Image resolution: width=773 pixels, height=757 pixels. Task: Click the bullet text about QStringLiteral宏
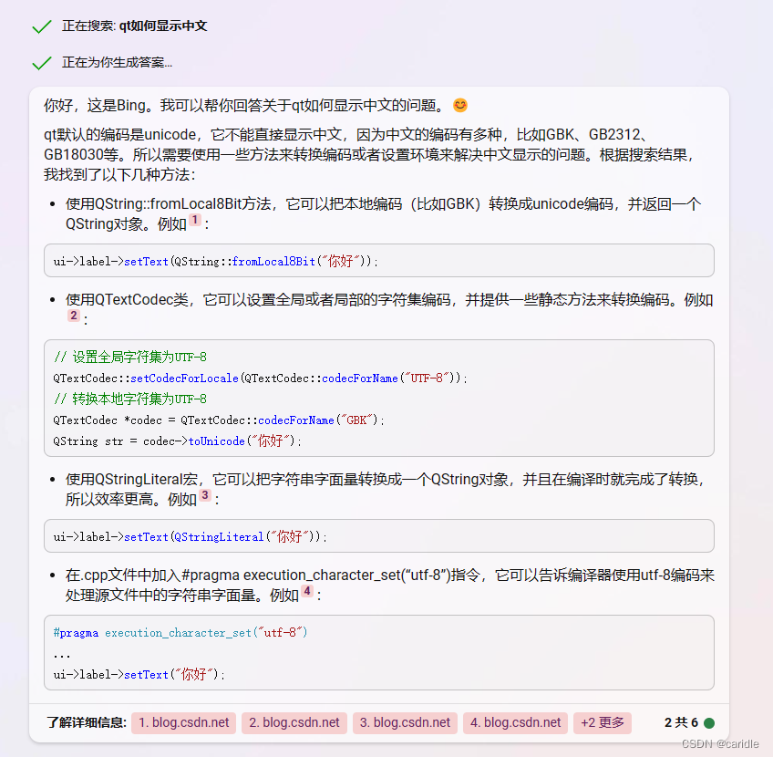click(x=385, y=489)
